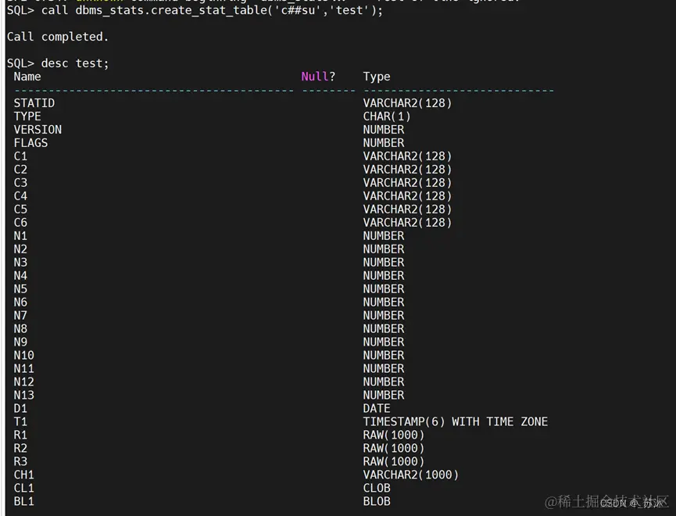Screen dimensions: 676x516
Task: Select the C2 column name
Action: click(20, 170)
